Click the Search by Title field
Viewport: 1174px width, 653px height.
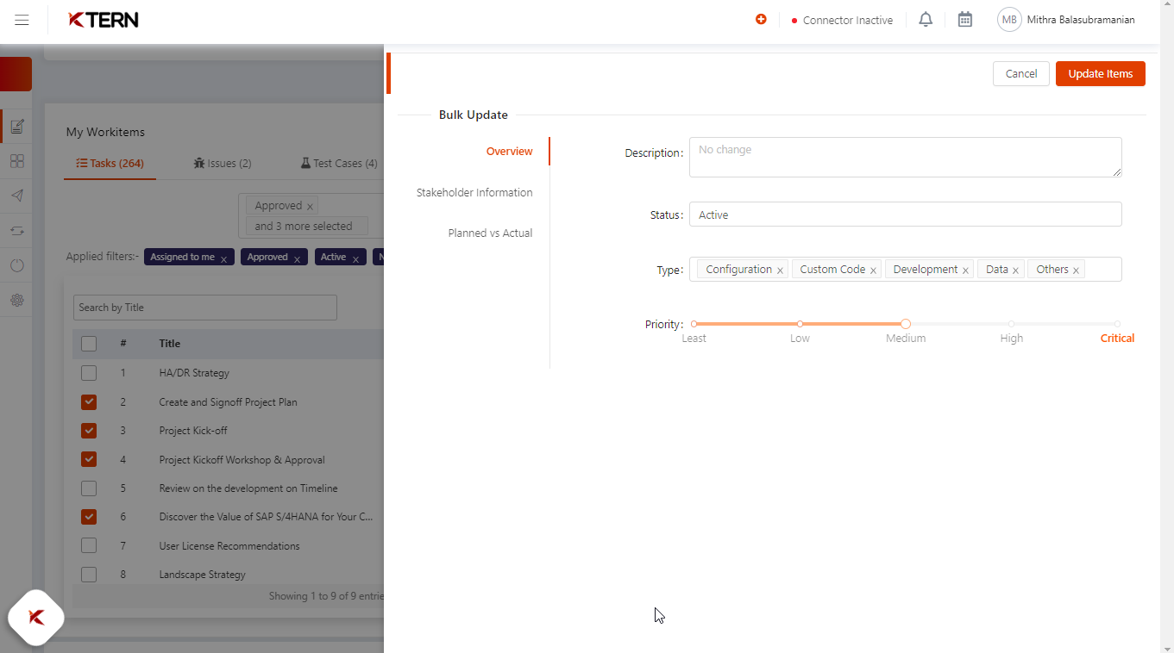(205, 308)
